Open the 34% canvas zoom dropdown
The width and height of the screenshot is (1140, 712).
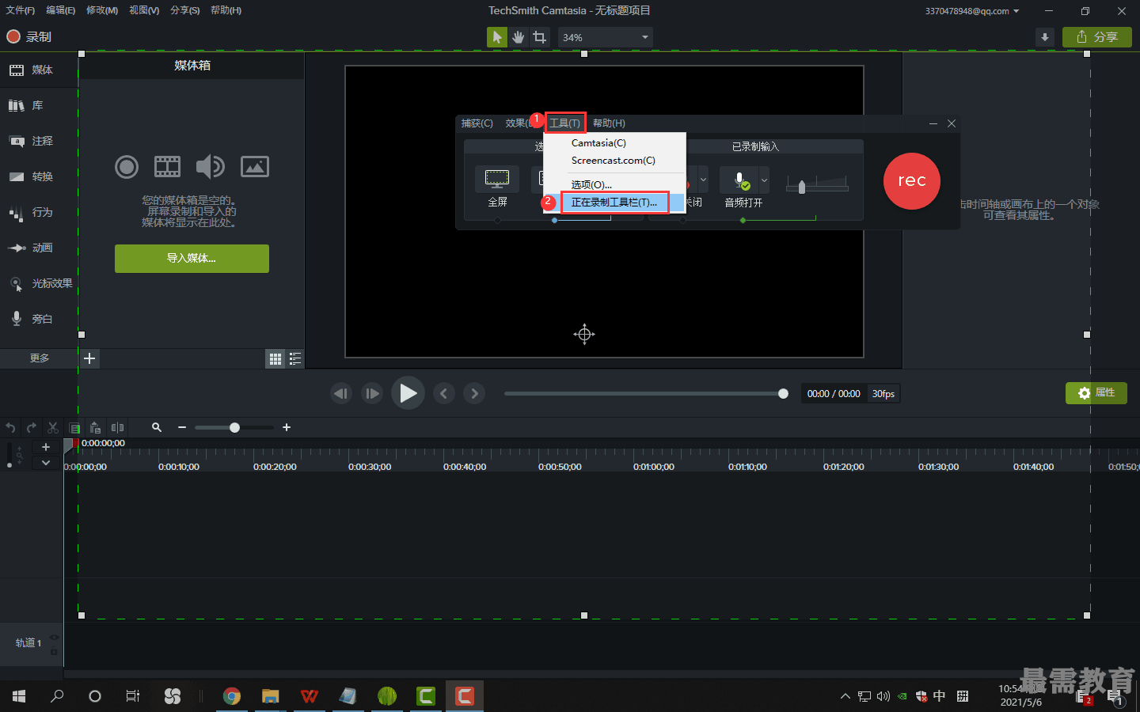coord(606,37)
